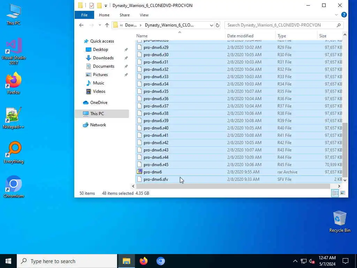This screenshot has height=268, width=357.
Task: Select file pro-dnw6.sfv
Action: [238, 179]
